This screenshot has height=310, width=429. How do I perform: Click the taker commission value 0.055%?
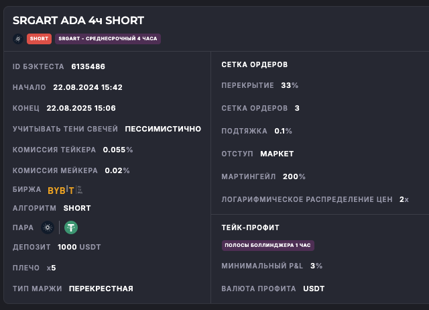point(118,150)
